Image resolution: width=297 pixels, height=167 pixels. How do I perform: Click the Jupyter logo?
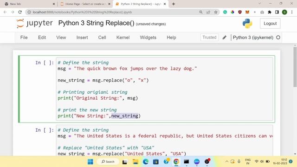pos(34,23)
